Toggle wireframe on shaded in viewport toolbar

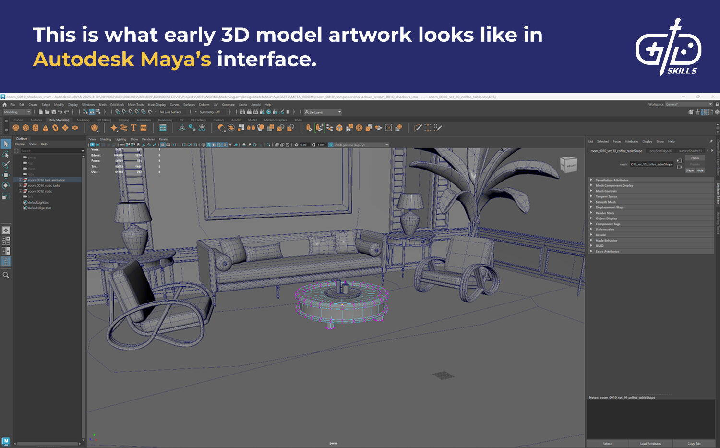219,145
